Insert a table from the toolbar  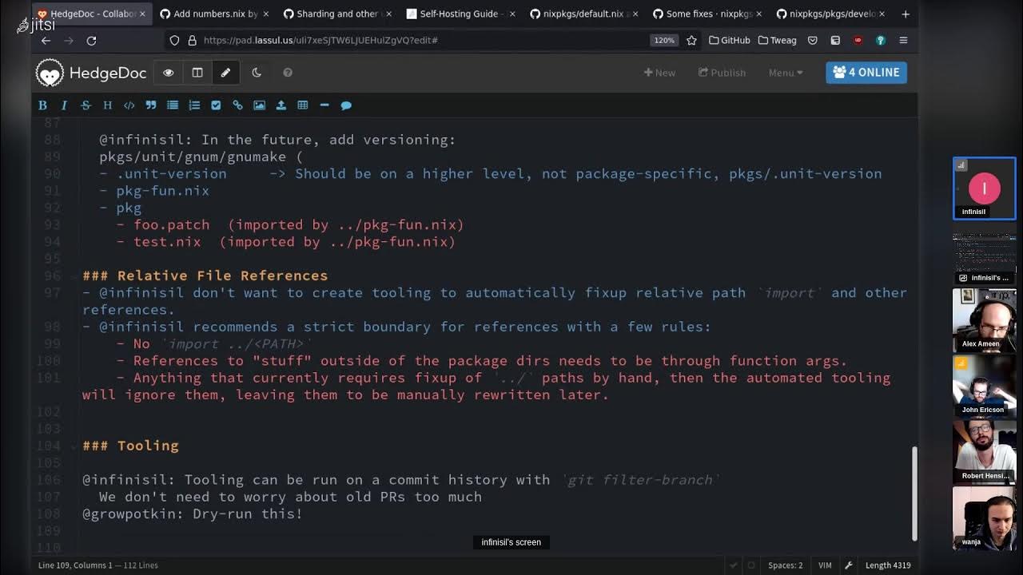coord(303,105)
